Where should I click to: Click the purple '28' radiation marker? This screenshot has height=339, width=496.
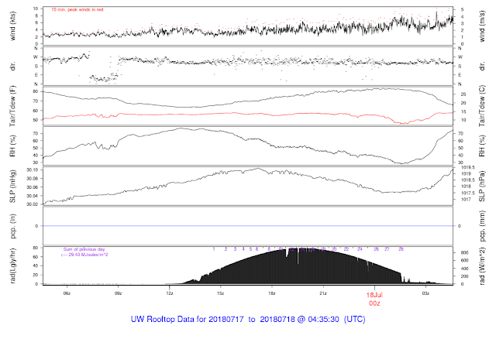tap(401, 249)
